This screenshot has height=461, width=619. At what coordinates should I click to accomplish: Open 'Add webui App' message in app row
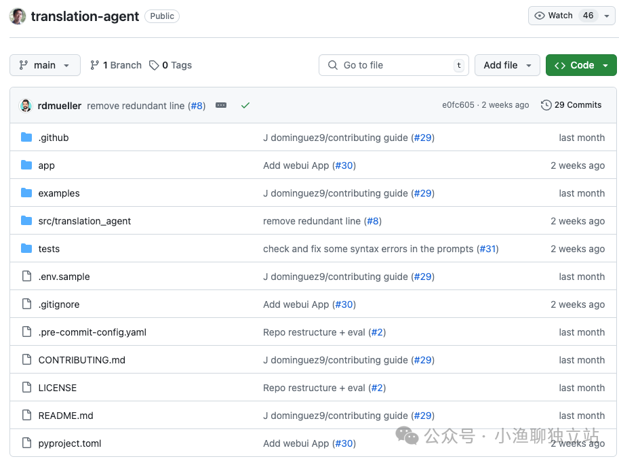click(296, 166)
